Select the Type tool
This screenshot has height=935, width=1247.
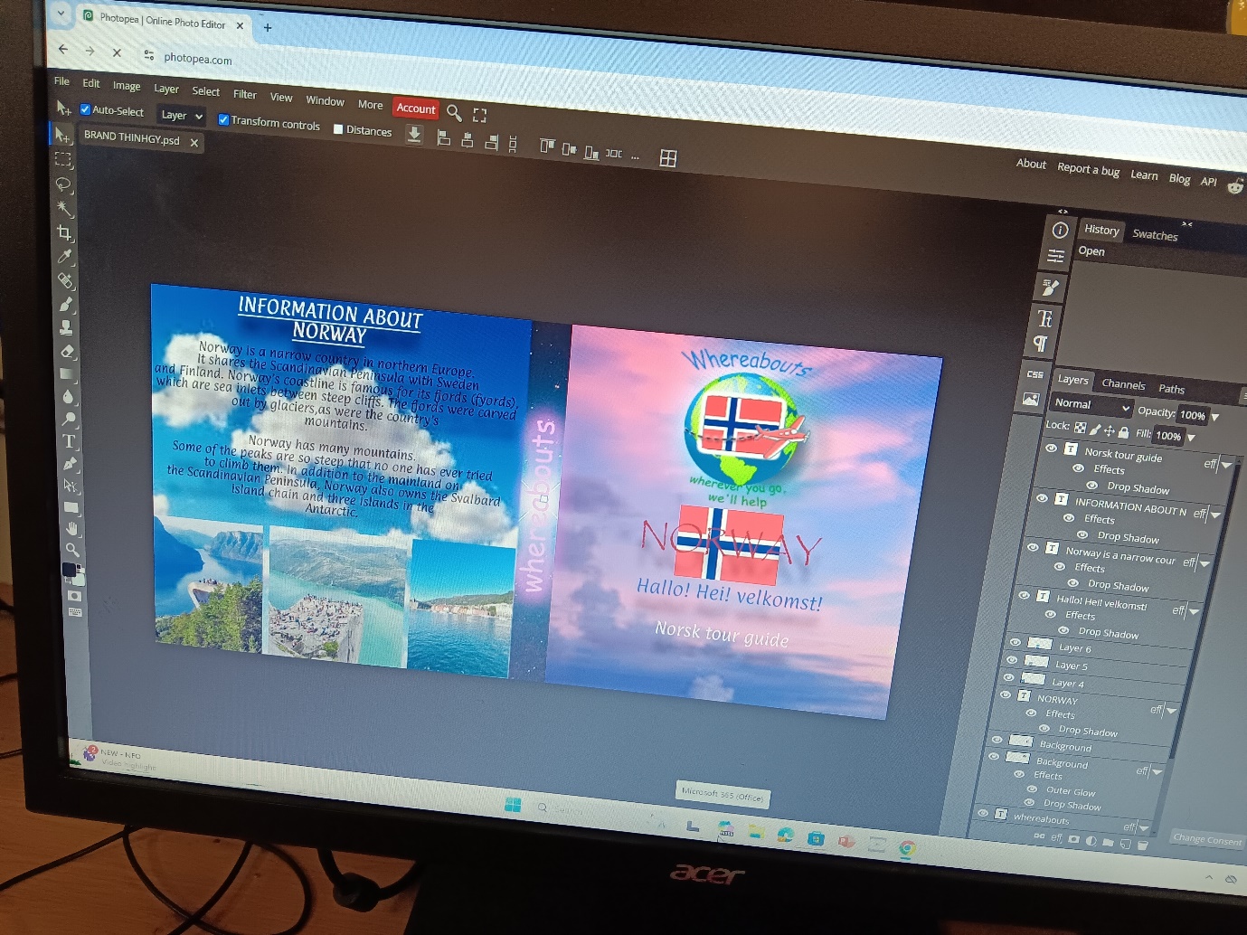point(69,441)
